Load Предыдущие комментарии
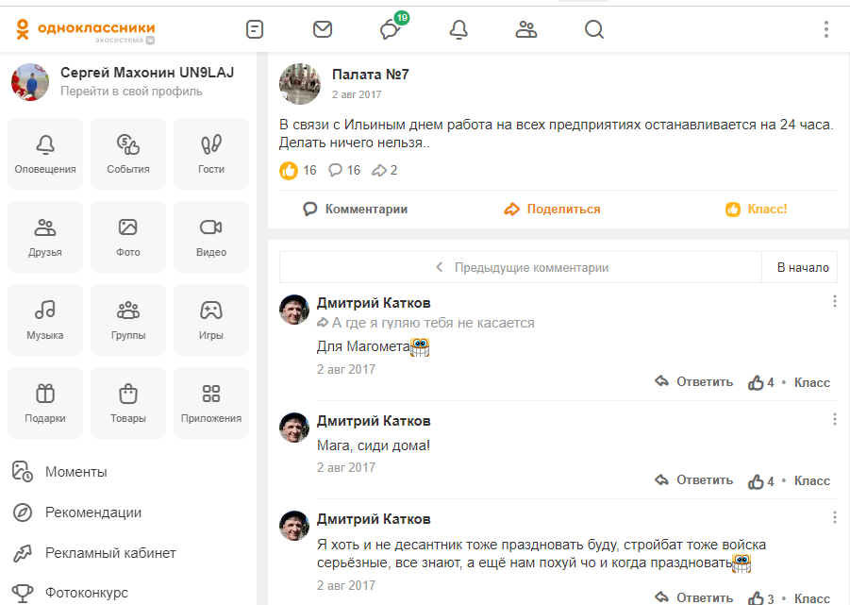Image resolution: width=850 pixels, height=605 pixels. coord(521,267)
